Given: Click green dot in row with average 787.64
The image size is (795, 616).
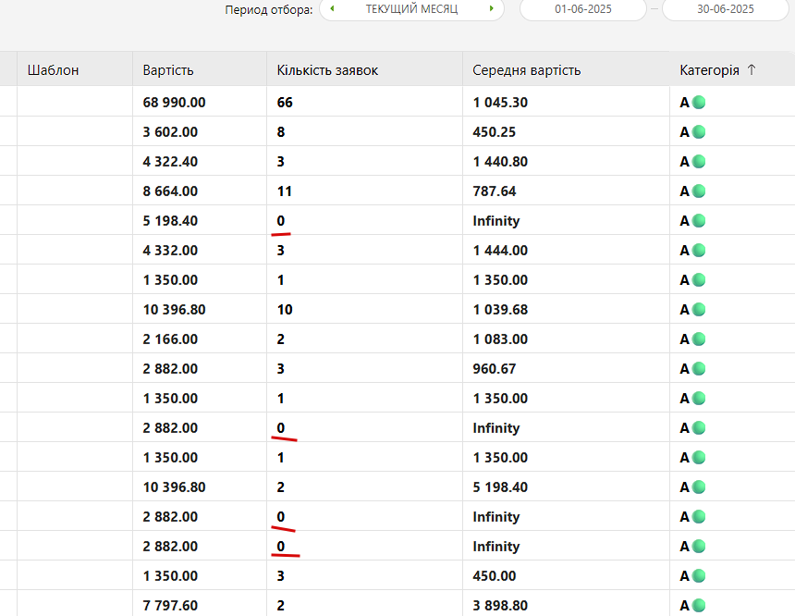Looking at the screenshot, I should point(699,191).
